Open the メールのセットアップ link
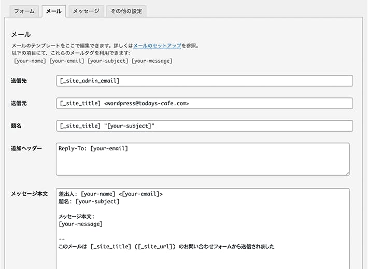Viewport: 368px width, 269px height. coord(157,46)
